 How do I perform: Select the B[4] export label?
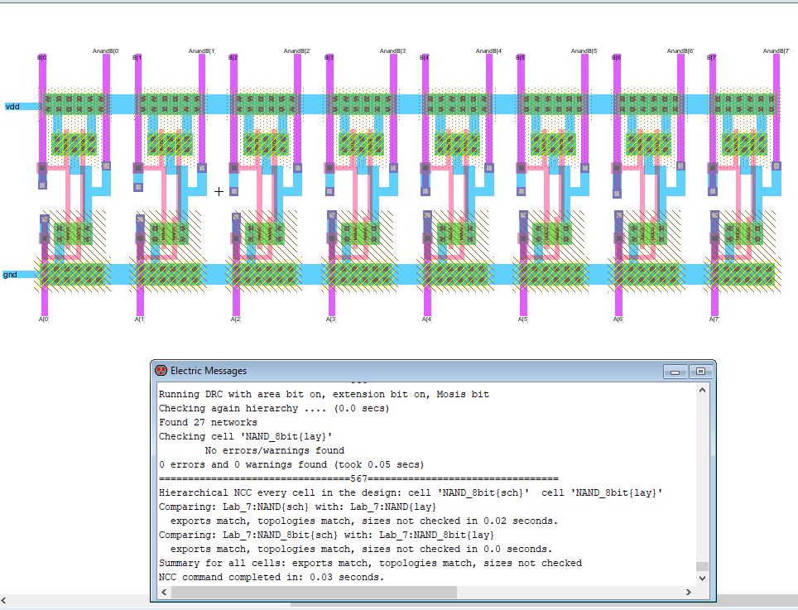[x=425, y=57]
